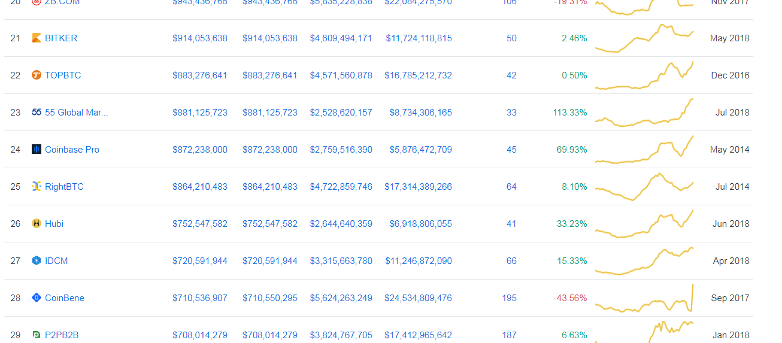View IDCM volume sparkline chart
Screen dimensions: 782x343
tap(644, 261)
